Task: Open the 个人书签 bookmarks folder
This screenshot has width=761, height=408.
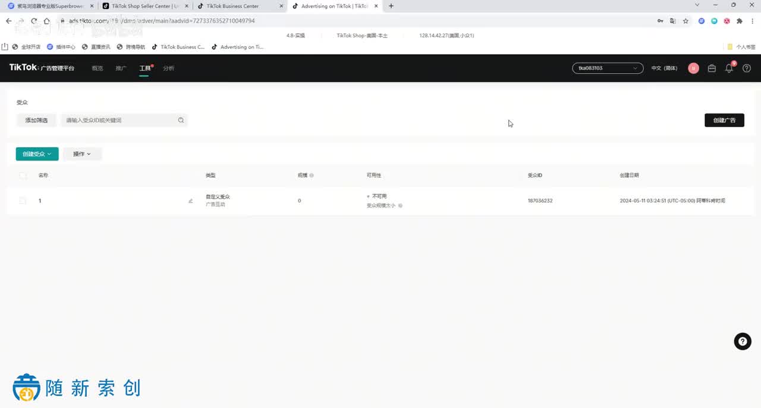Action: coord(741,47)
